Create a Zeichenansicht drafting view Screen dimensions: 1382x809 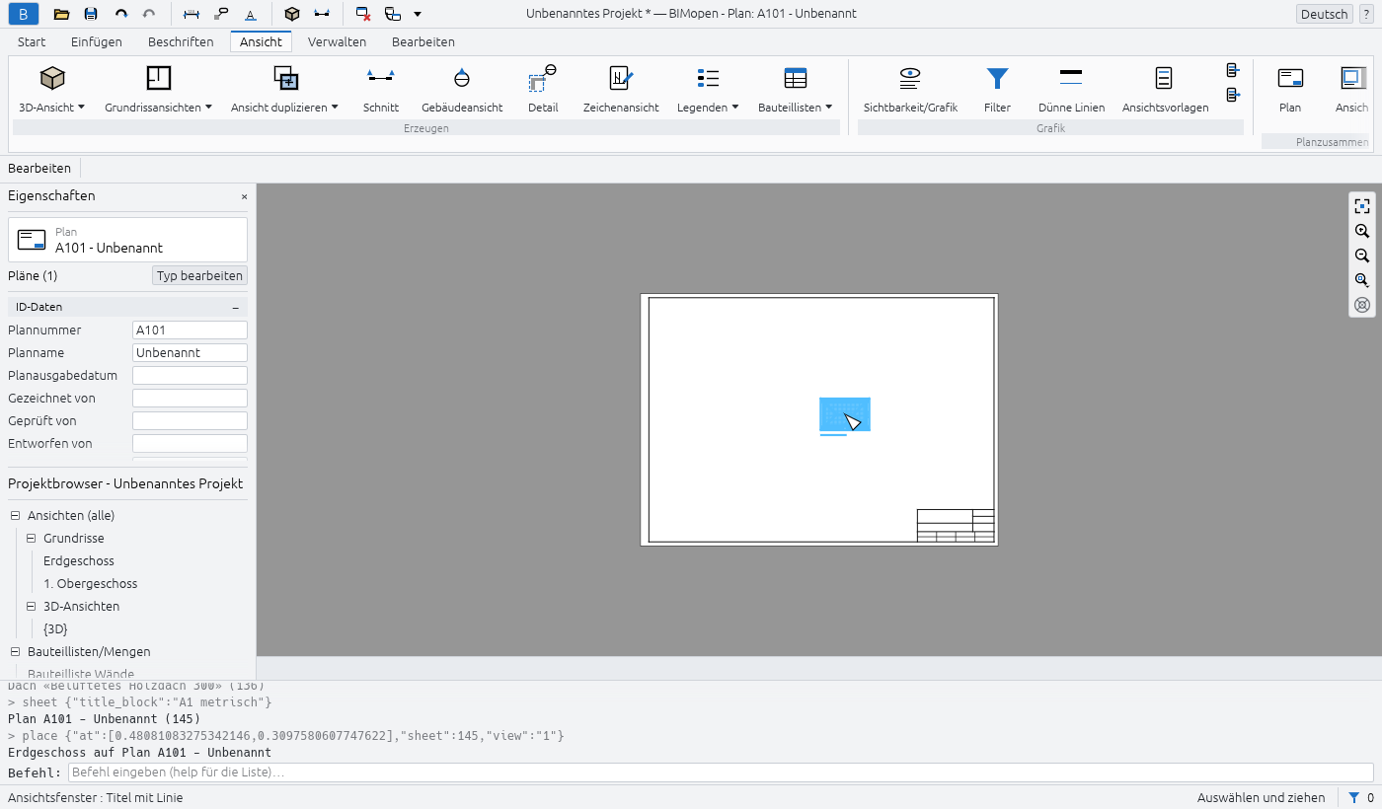click(621, 91)
